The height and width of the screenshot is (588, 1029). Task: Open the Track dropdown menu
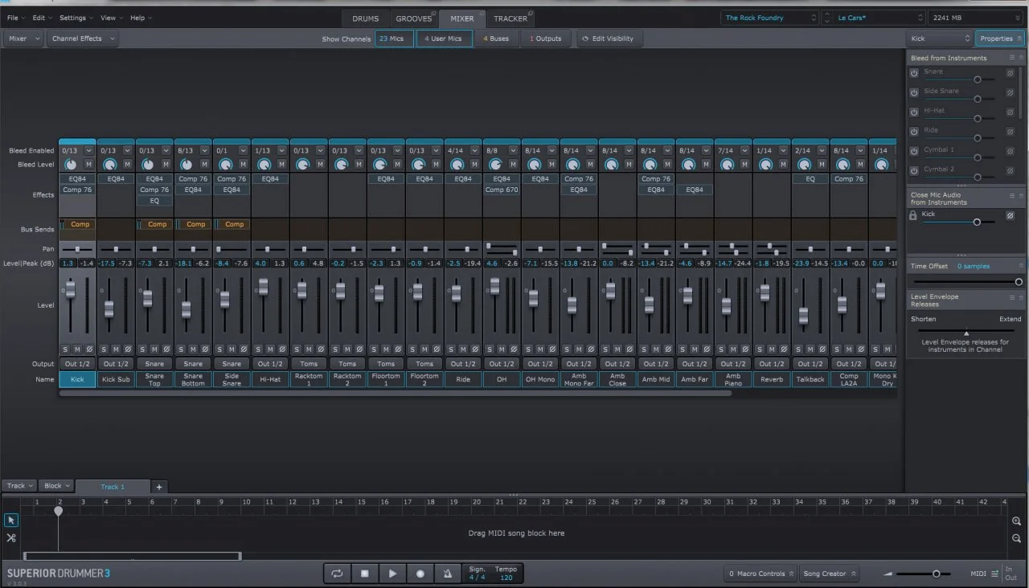tap(20, 486)
